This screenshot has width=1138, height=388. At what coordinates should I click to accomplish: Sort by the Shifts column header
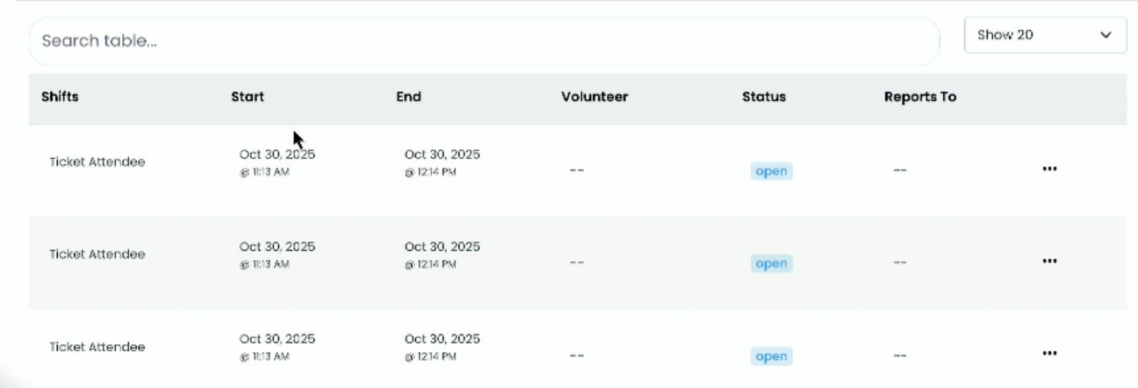click(x=60, y=97)
